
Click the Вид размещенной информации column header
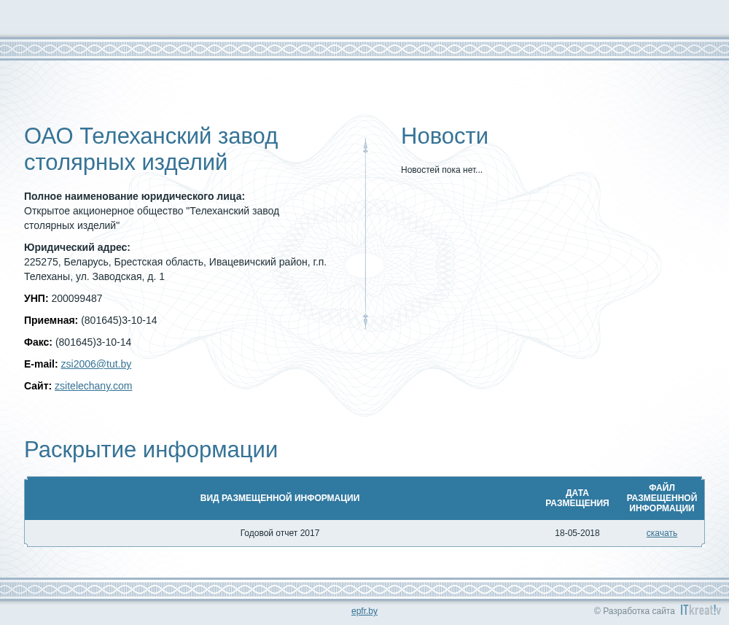click(279, 498)
